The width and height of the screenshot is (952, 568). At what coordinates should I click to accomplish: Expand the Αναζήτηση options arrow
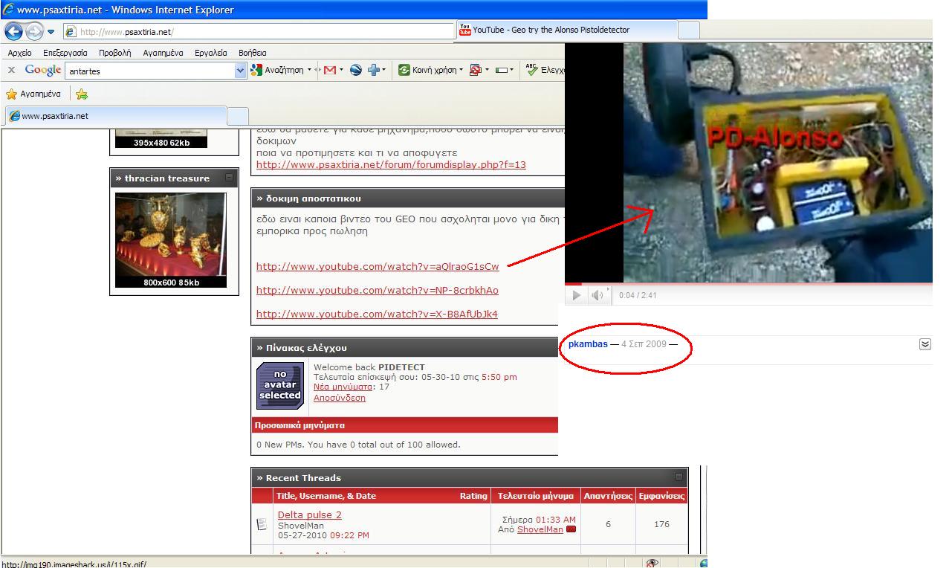tap(309, 70)
